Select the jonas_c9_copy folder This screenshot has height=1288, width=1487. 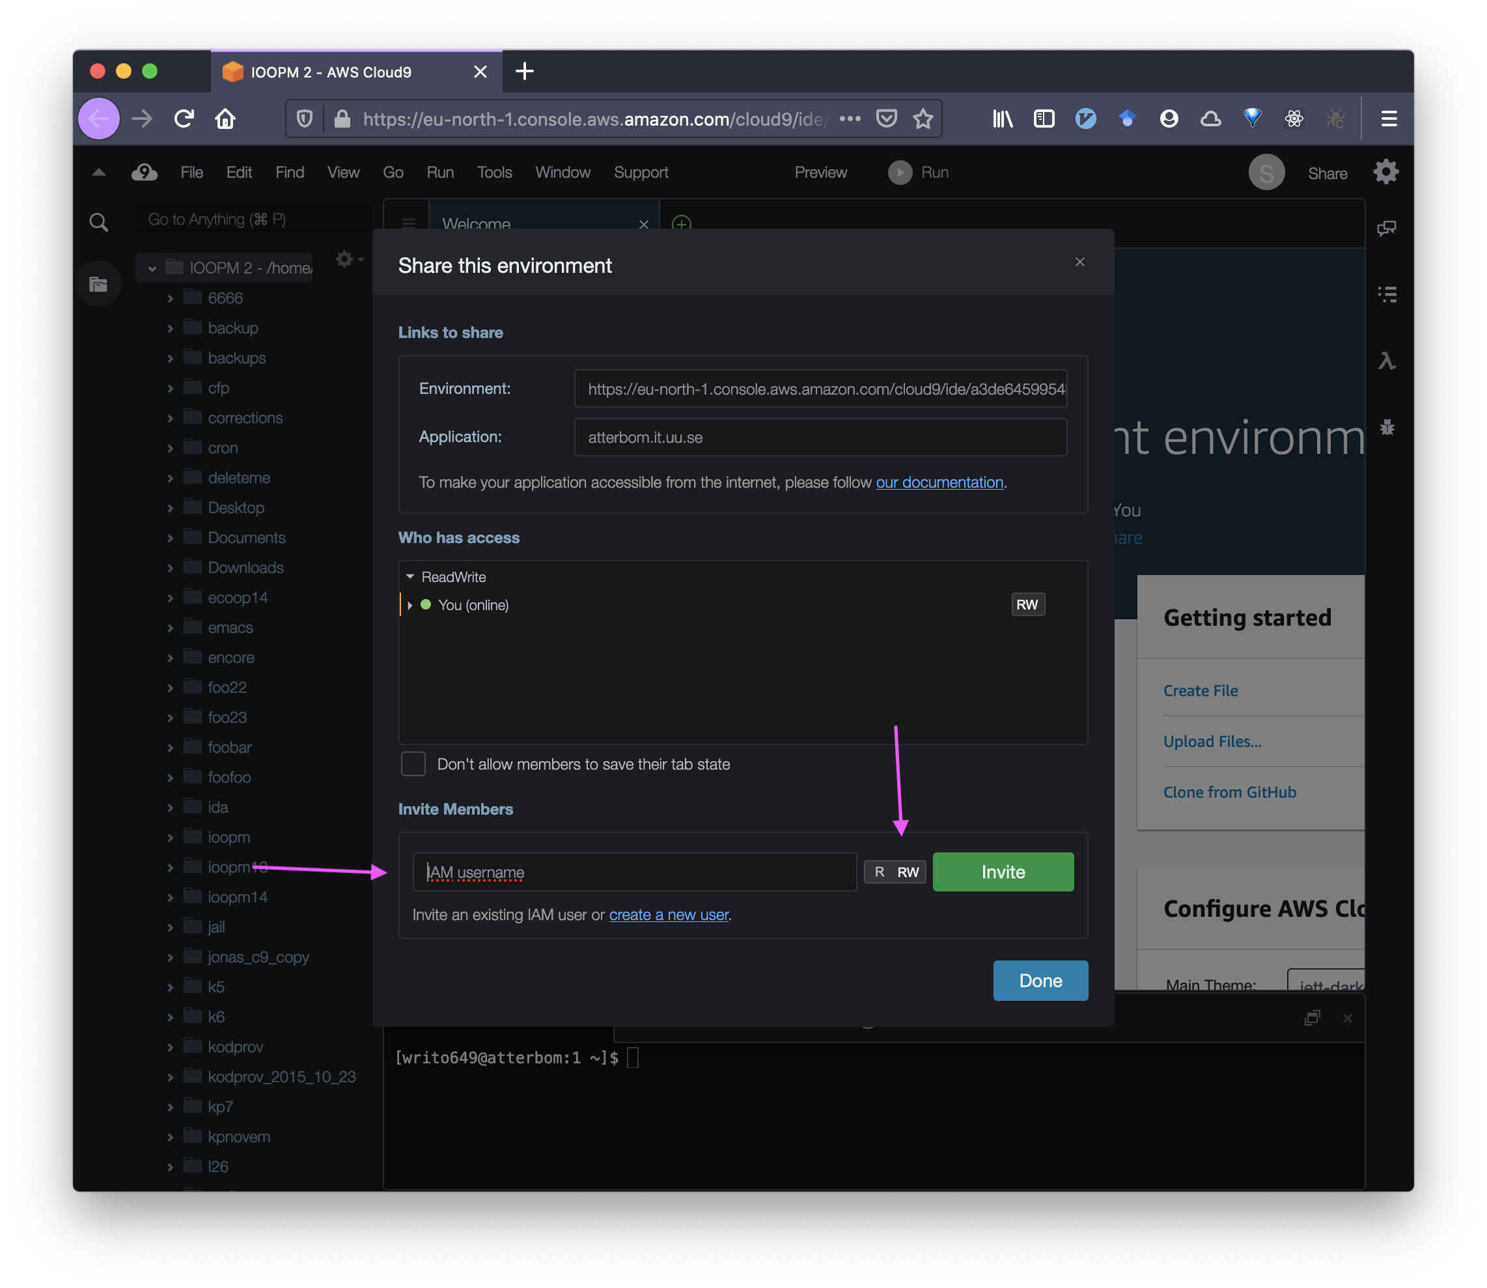(258, 957)
